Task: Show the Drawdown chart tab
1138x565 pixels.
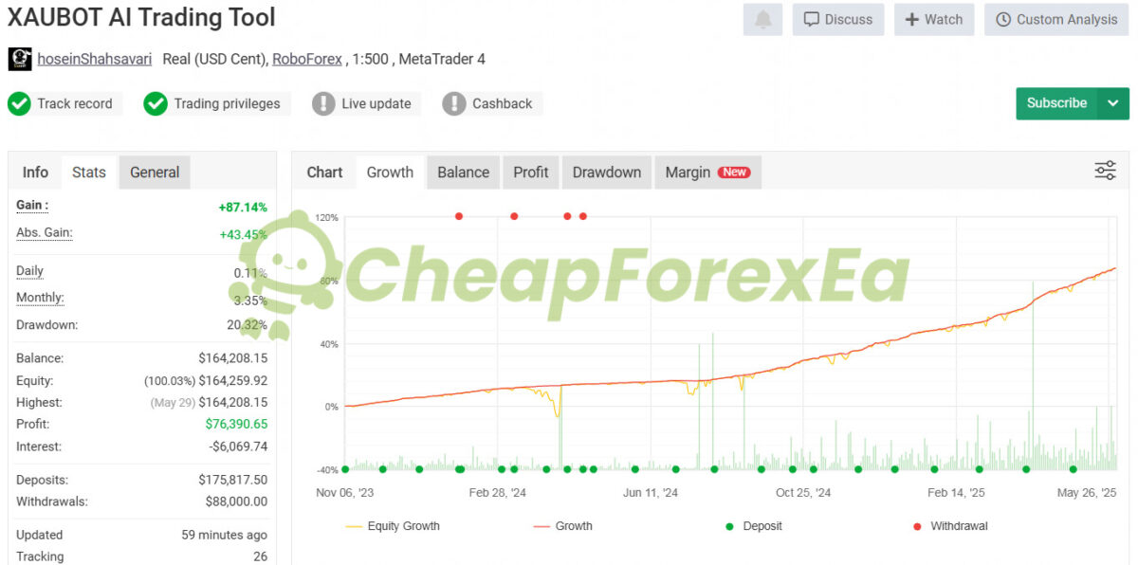Action: 607,173
